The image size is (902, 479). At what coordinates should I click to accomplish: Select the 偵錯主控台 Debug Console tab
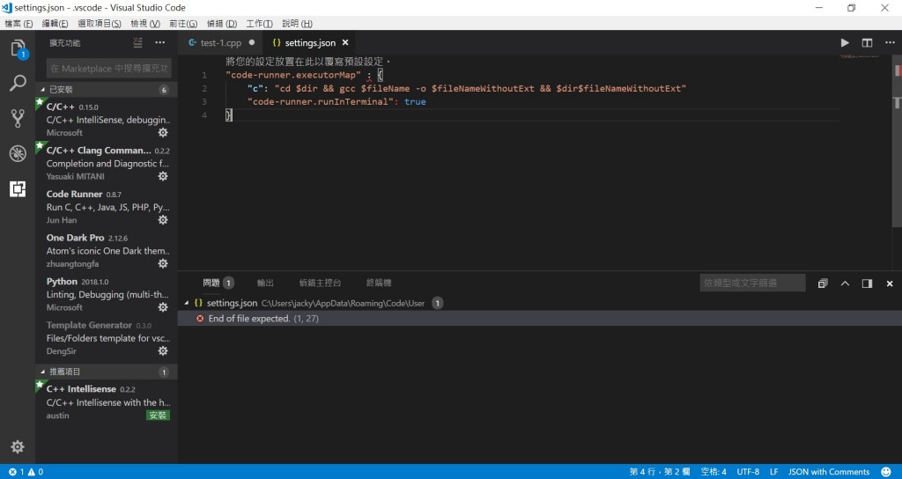coord(320,283)
